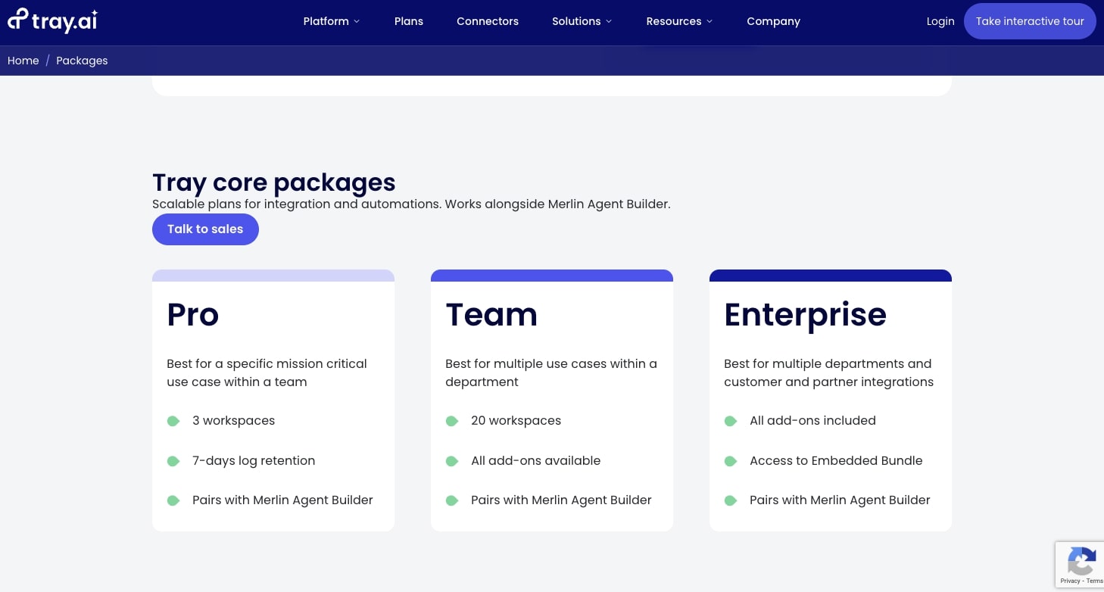Viewport: 1104px width, 592px height.
Task: Select the Packages breadcrumb
Action: pyautogui.click(x=82, y=61)
